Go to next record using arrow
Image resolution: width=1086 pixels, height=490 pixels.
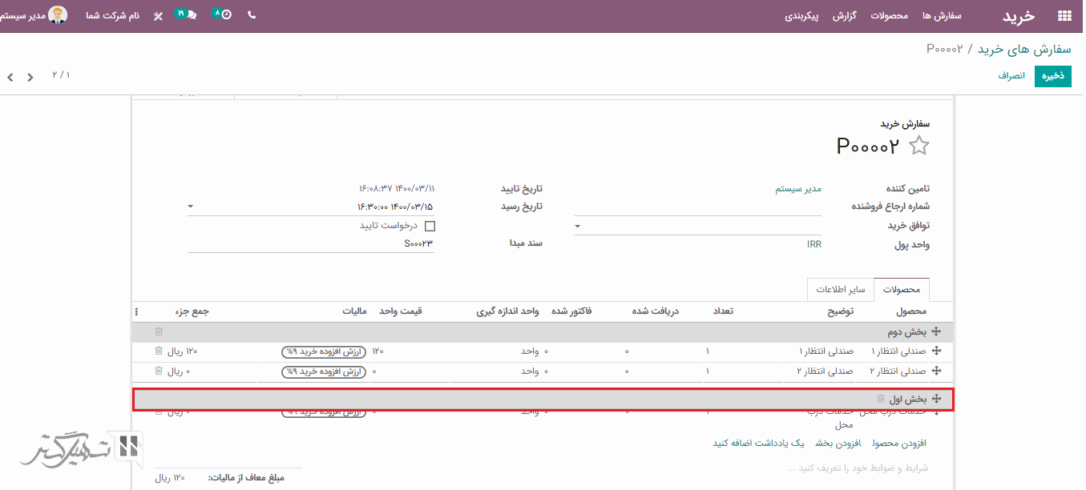(30, 78)
